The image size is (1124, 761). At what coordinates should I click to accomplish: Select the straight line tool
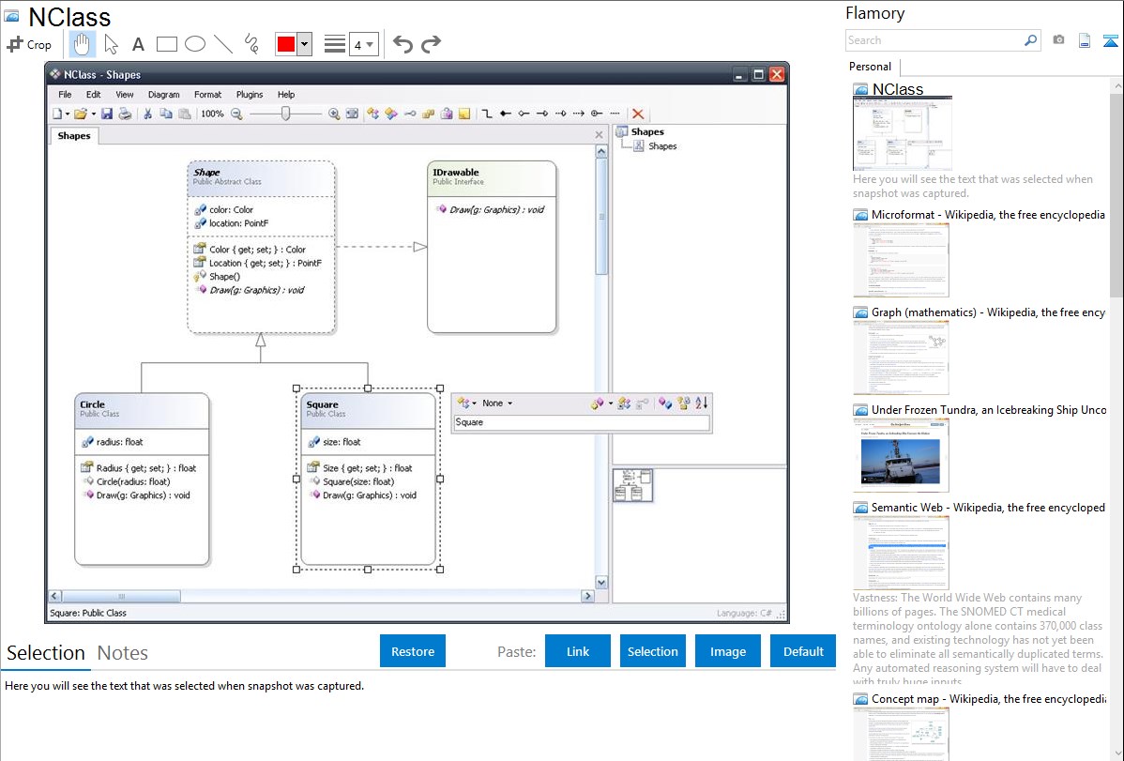coord(223,44)
